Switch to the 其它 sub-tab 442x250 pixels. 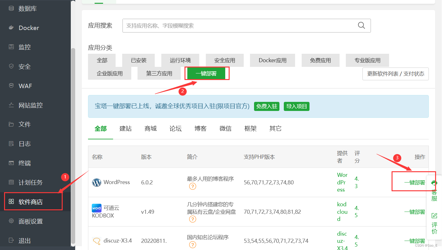coord(275,129)
